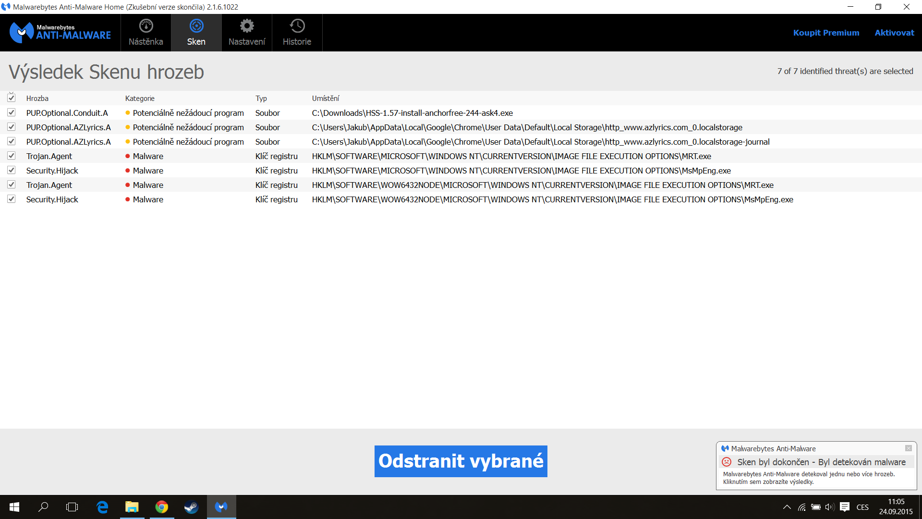Uncheck the last Security.Hijack row checkbox
The width and height of the screenshot is (922, 519).
(12, 199)
